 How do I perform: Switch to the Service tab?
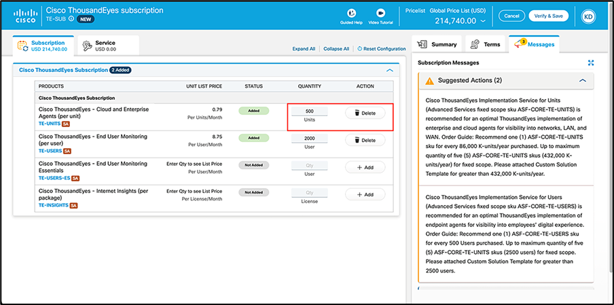point(108,46)
